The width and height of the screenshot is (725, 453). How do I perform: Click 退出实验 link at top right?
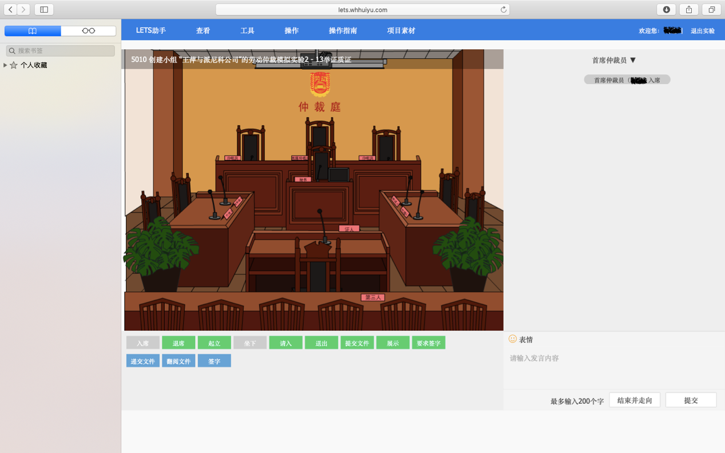tap(702, 31)
